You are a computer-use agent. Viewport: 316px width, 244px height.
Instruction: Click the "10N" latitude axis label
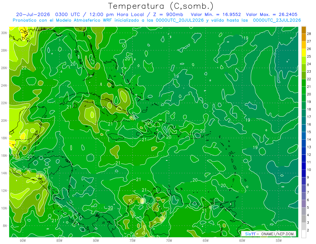4,208
